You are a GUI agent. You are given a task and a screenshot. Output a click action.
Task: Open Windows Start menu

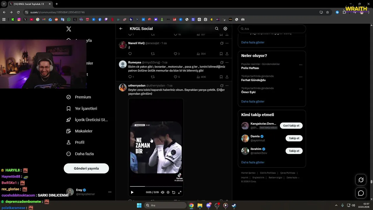[x=139, y=205]
